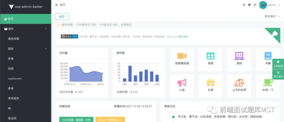Screen dimensions: 284x122
Task: Click the 访问量 area chart
Action: click(x=86, y=74)
